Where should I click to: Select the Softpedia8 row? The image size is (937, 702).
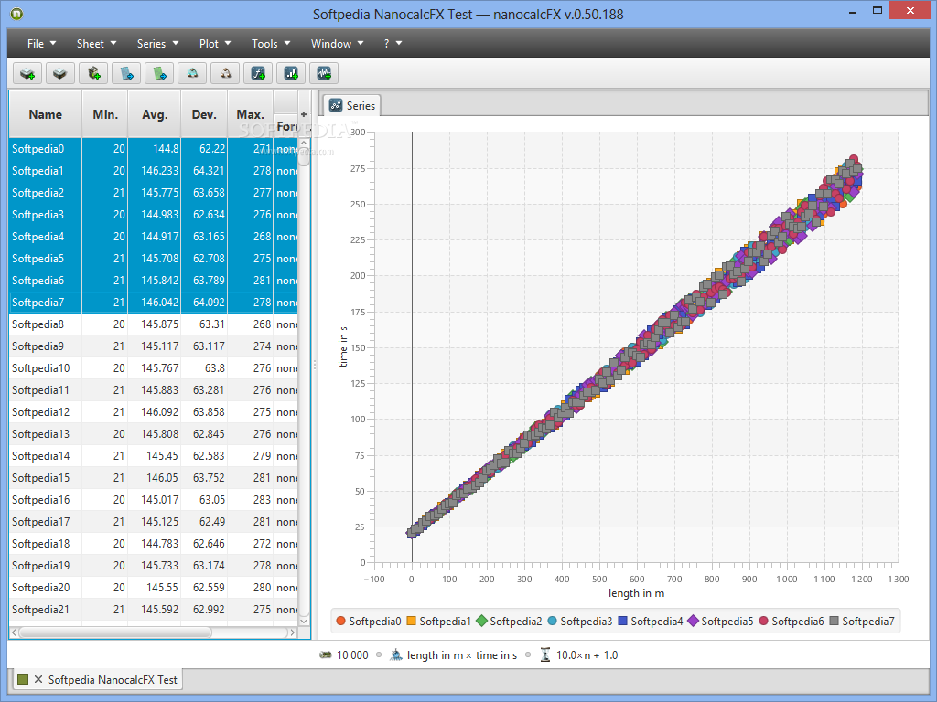(x=154, y=324)
